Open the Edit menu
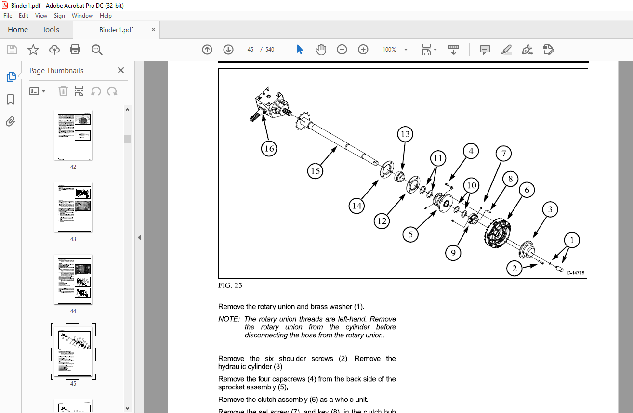Screen dimensions: 633x413 (x=24, y=16)
